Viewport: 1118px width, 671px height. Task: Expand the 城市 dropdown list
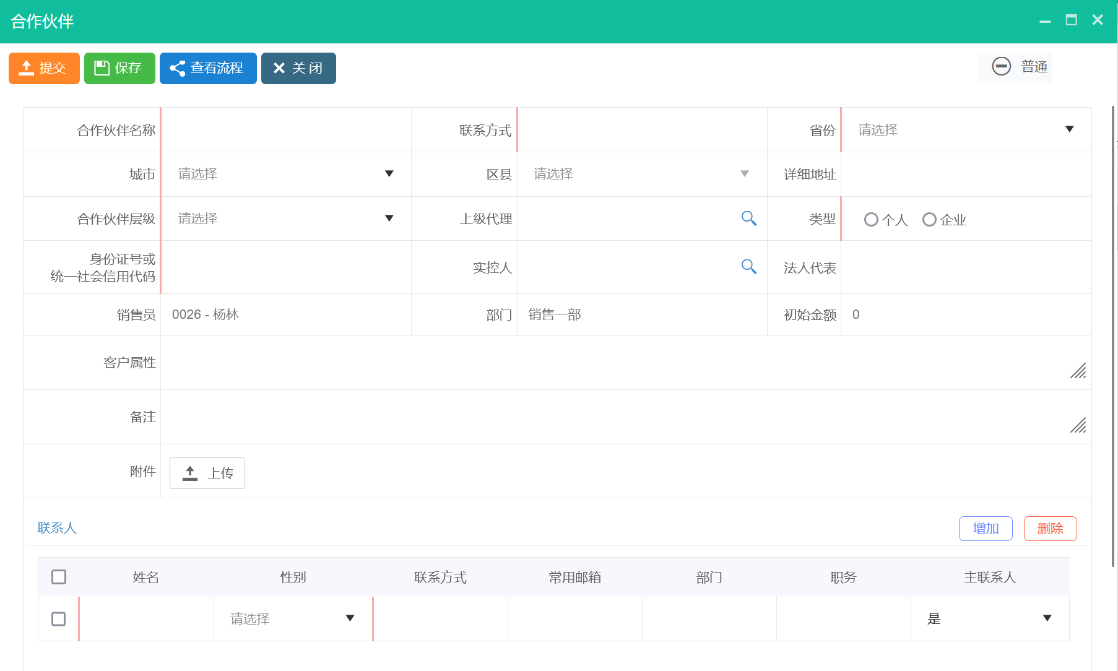click(285, 174)
